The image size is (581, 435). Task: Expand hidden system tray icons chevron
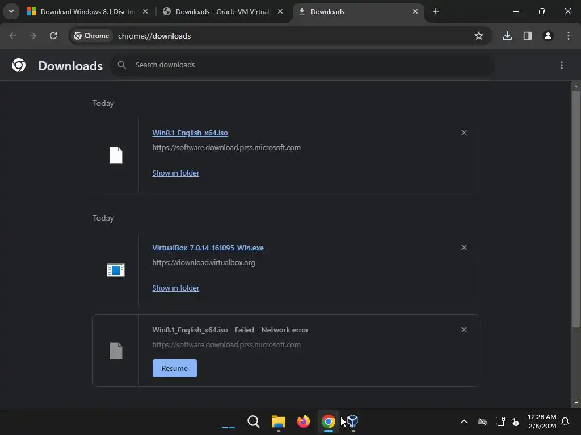click(x=464, y=421)
